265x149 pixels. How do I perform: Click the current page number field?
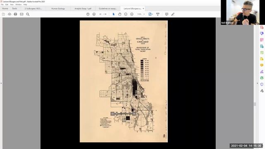(x=100, y=14)
